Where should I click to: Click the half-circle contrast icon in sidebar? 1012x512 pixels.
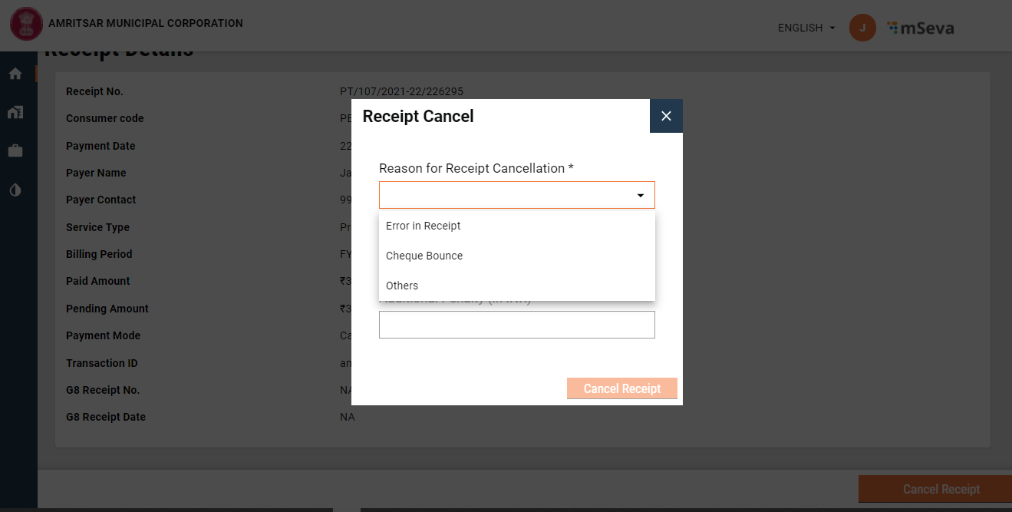coord(15,190)
